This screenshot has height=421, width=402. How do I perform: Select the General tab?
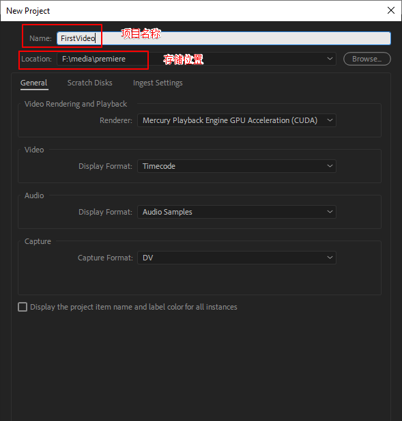click(34, 83)
